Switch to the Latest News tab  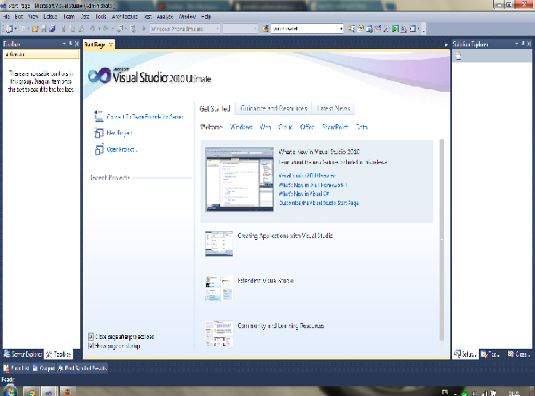333,108
